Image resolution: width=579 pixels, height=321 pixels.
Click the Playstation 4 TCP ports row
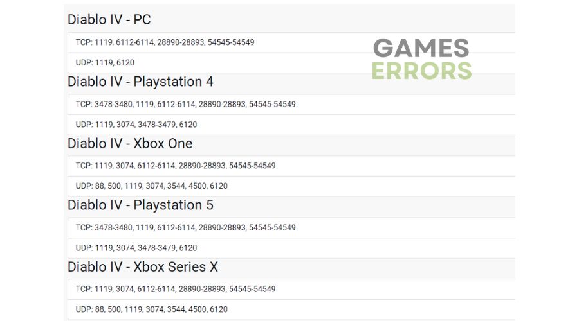(x=291, y=104)
